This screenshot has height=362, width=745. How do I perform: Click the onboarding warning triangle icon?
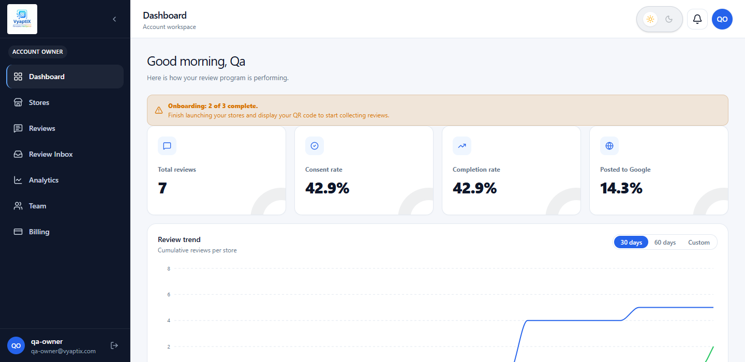[x=159, y=110]
